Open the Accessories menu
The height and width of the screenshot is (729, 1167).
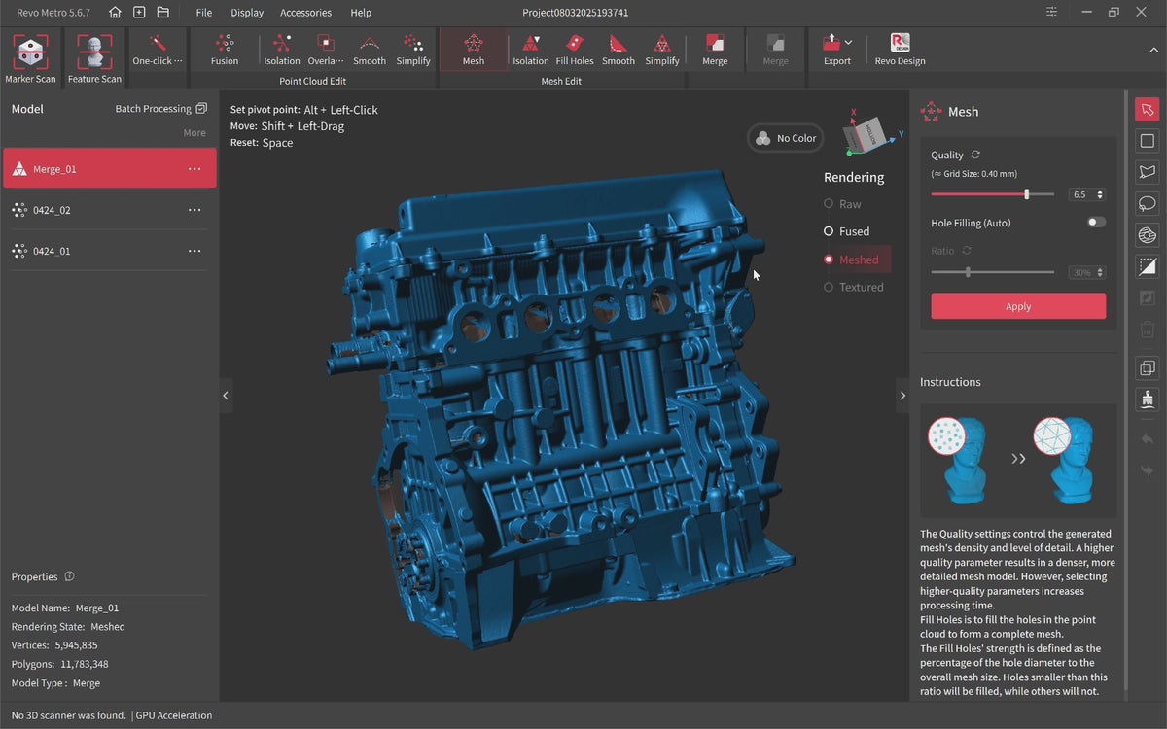(305, 13)
